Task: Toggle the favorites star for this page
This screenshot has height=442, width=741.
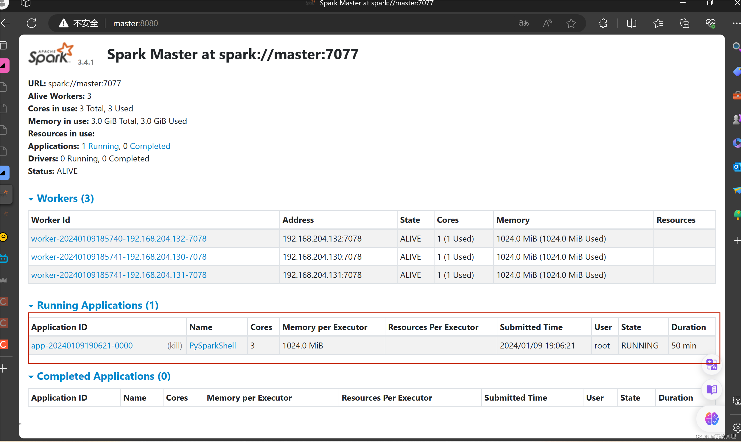Action: click(x=571, y=23)
